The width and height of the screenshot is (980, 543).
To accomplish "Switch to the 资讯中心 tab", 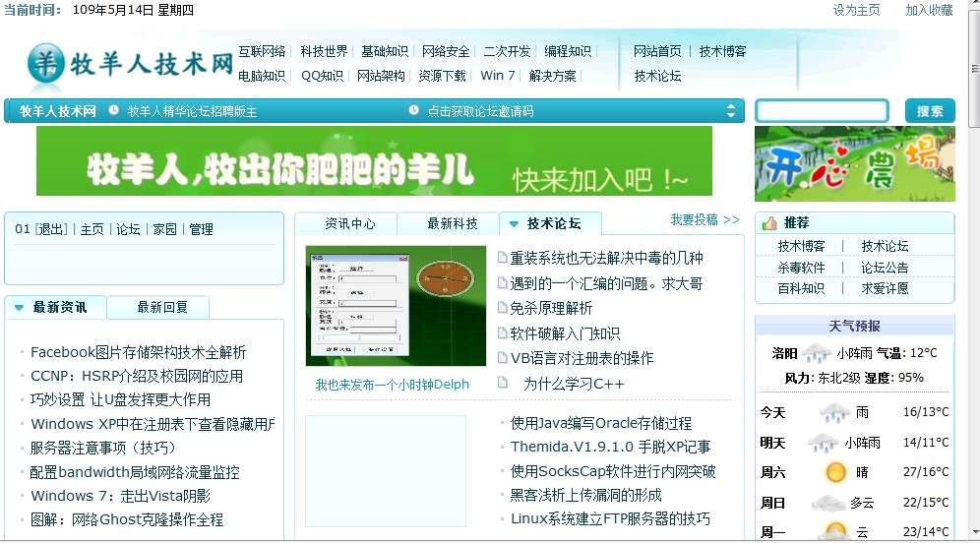I will pyautogui.click(x=349, y=223).
